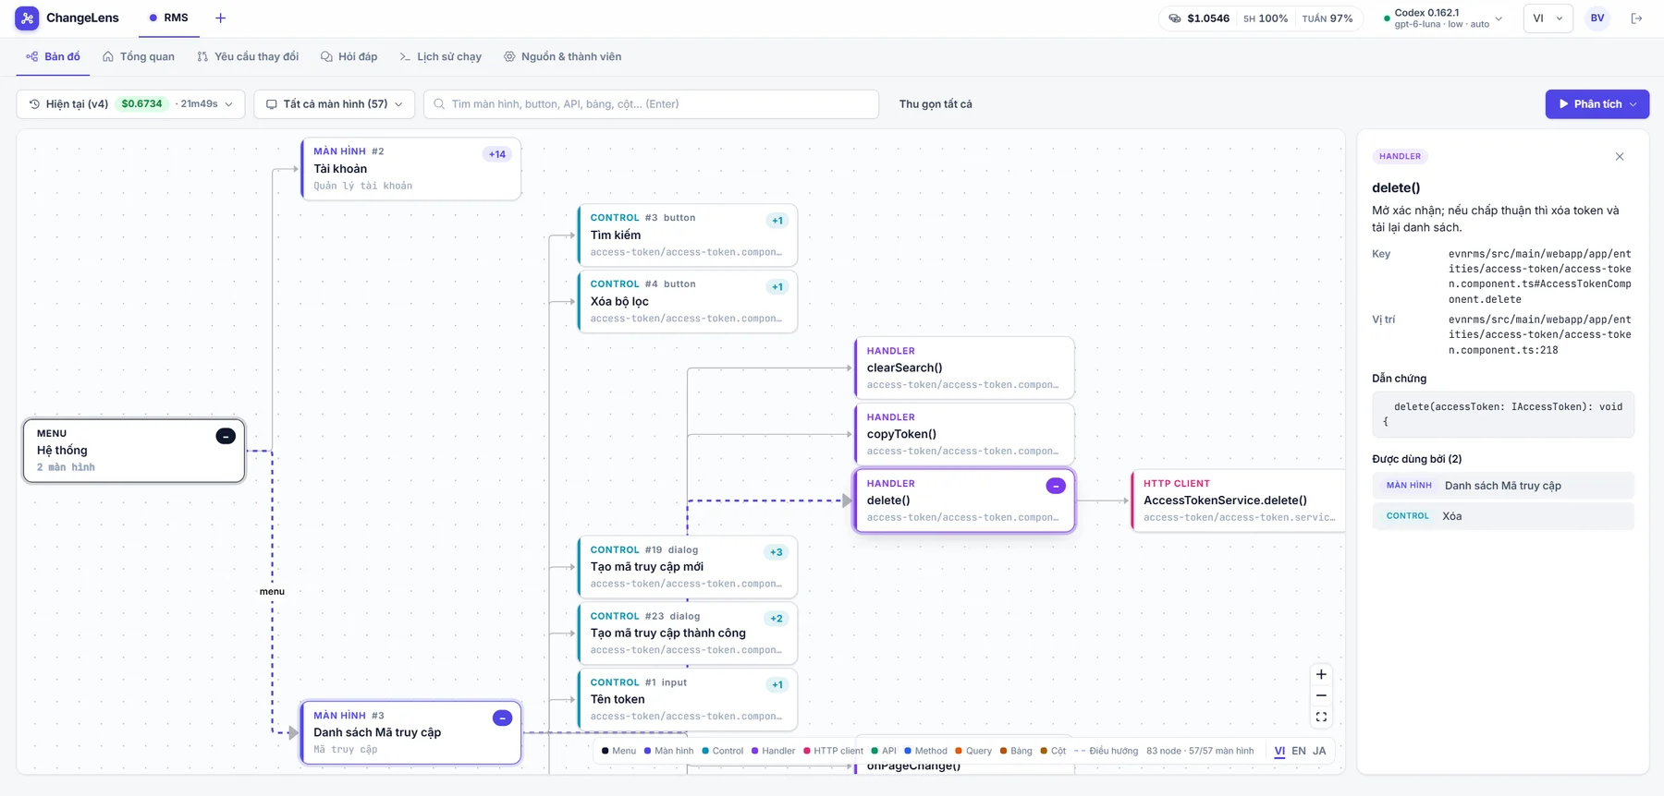Open the Yêu cầu thay đổi tab

248,56
